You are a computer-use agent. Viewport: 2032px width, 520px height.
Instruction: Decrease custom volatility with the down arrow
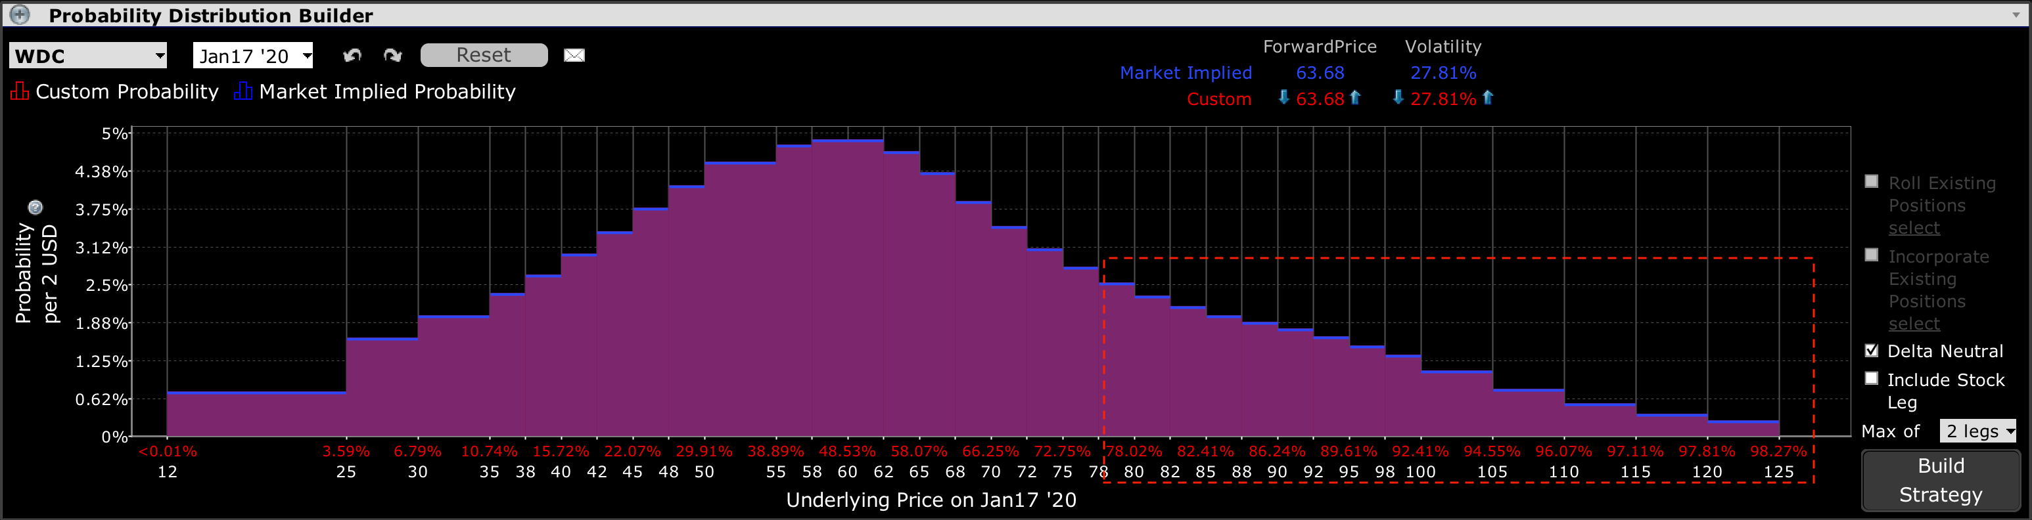point(1398,98)
